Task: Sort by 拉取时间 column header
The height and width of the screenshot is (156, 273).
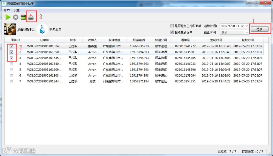Action: 247,40
